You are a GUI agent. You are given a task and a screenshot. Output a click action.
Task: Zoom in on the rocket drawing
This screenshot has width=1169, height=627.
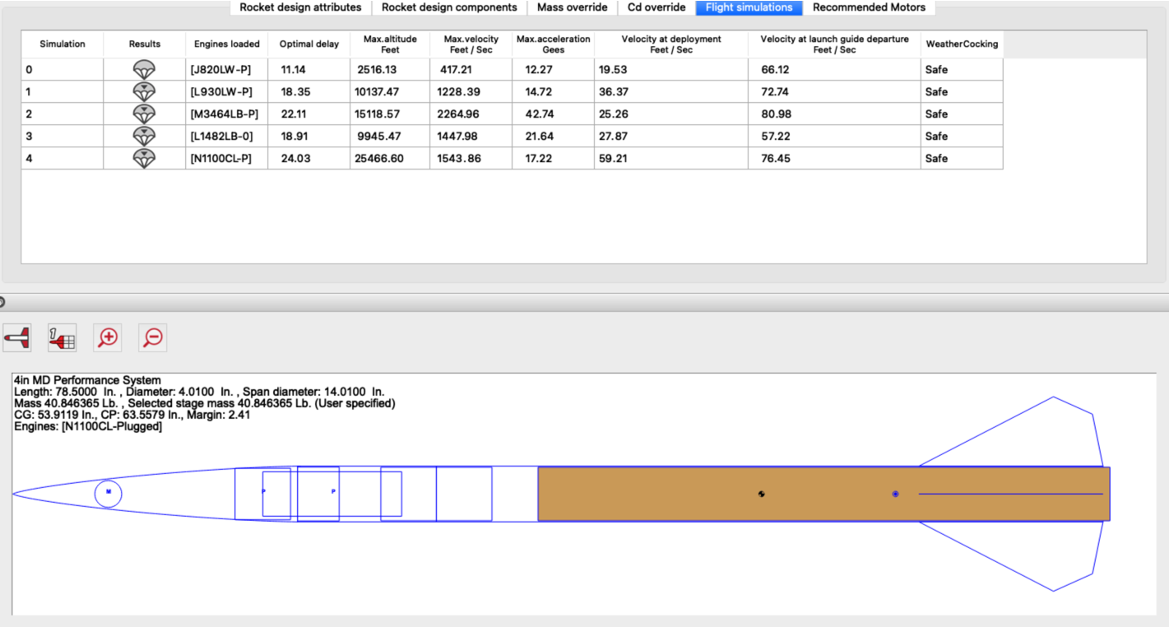[x=108, y=337]
